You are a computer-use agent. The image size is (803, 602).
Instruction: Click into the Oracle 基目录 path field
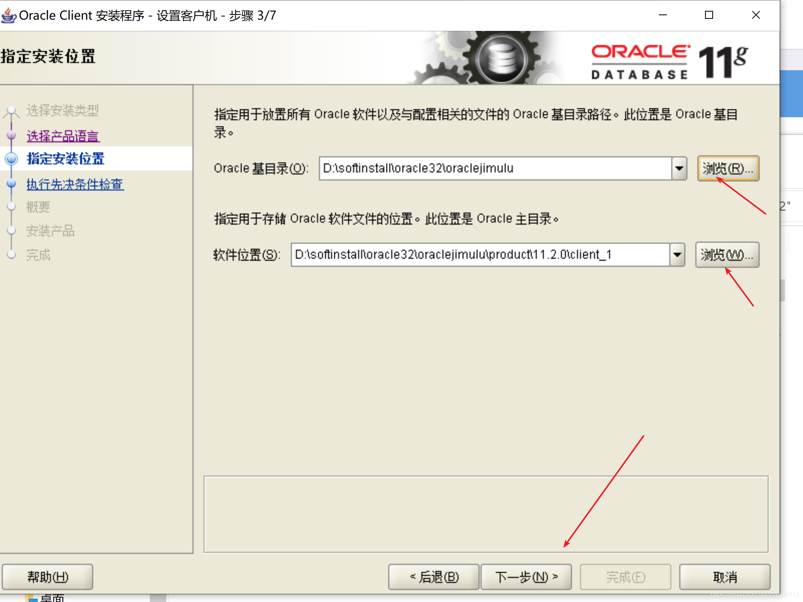pyautogui.click(x=495, y=168)
